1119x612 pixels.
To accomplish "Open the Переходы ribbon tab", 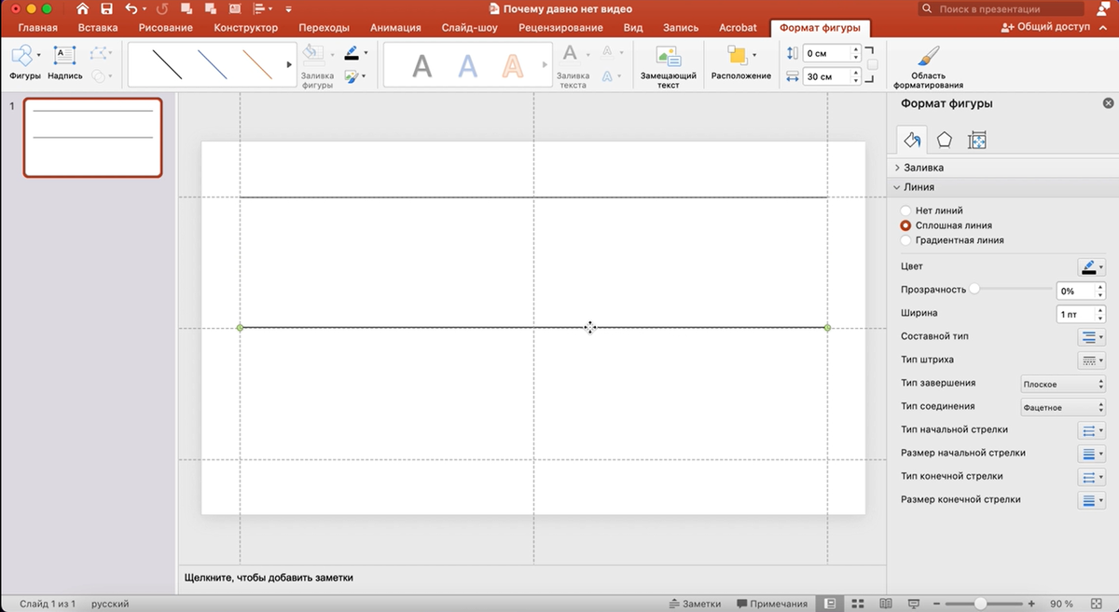I will [325, 28].
